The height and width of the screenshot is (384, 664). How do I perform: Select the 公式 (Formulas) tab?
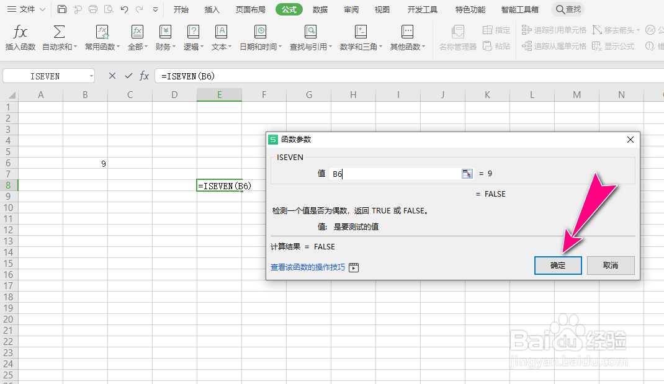point(289,9)
